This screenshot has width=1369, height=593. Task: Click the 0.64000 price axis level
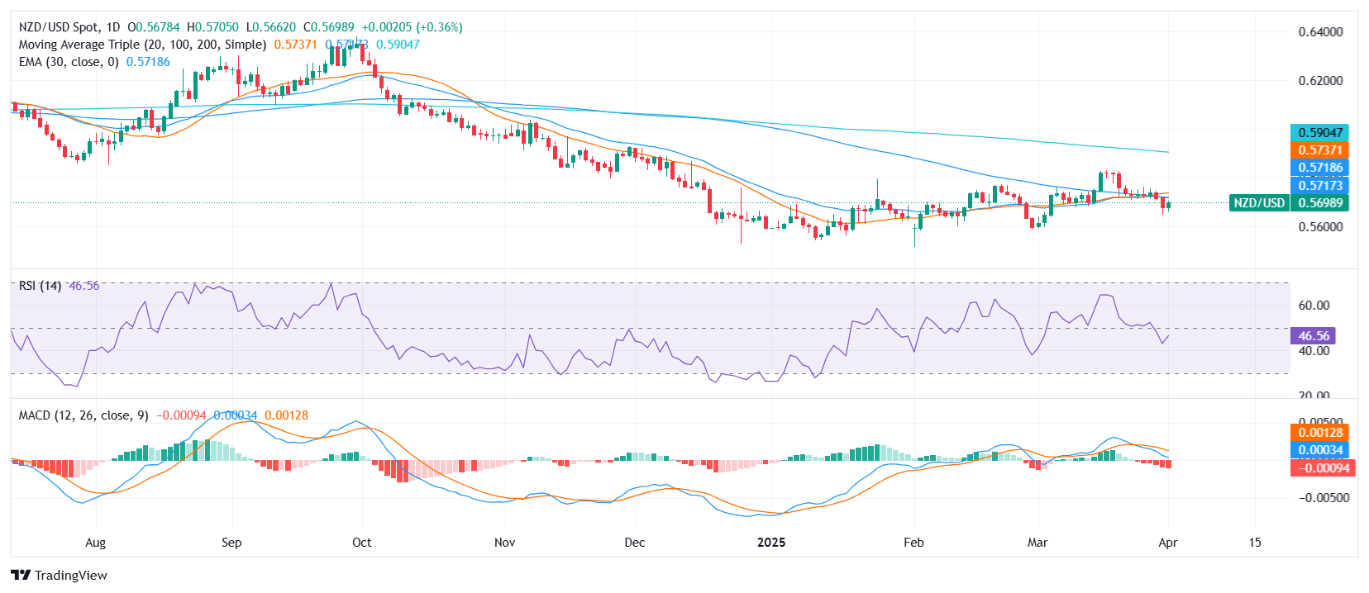[1320, 32]
